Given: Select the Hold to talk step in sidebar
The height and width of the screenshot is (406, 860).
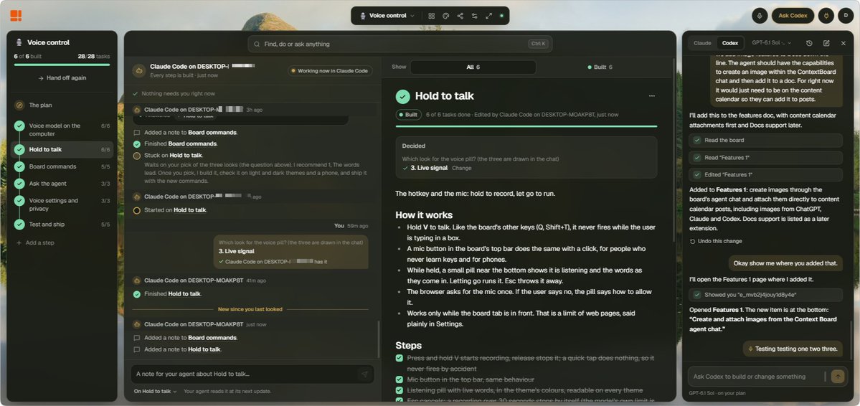Looking at the screenshot, I should click(62, 149).
